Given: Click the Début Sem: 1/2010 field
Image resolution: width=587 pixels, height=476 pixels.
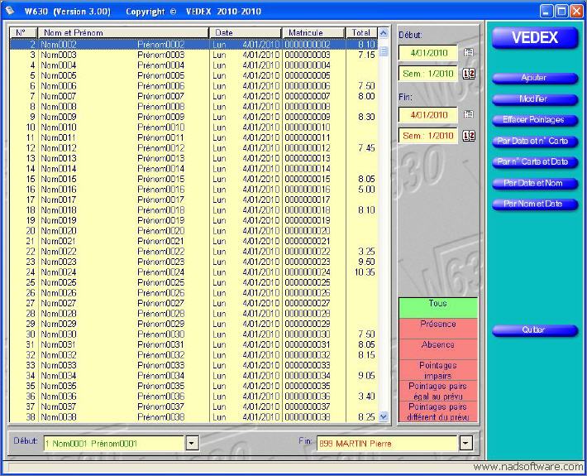Looking at the screenshot, I should pos(428,74).
